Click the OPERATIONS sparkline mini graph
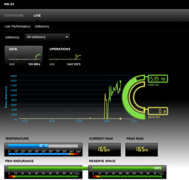This screenshot has height=180, width=189. [x=77, y=56]
